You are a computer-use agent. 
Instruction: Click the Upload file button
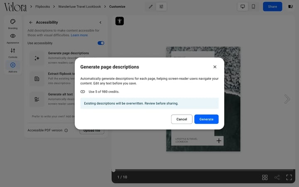pos(92,130)
